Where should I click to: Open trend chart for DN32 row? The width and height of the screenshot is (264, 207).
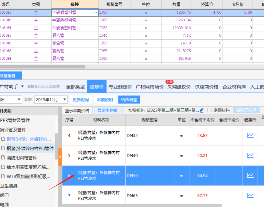tap(250, 135)
